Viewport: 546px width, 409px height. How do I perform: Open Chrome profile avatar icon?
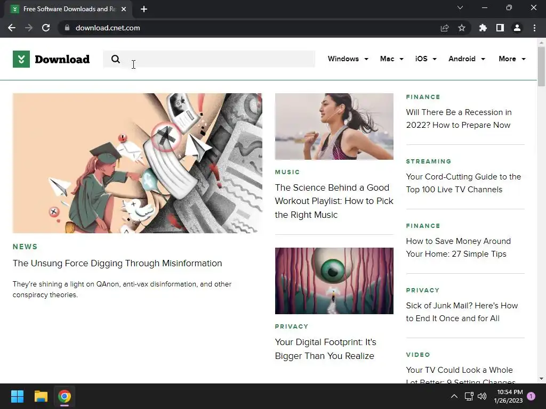pyautogui.click(x=517, y=28)
